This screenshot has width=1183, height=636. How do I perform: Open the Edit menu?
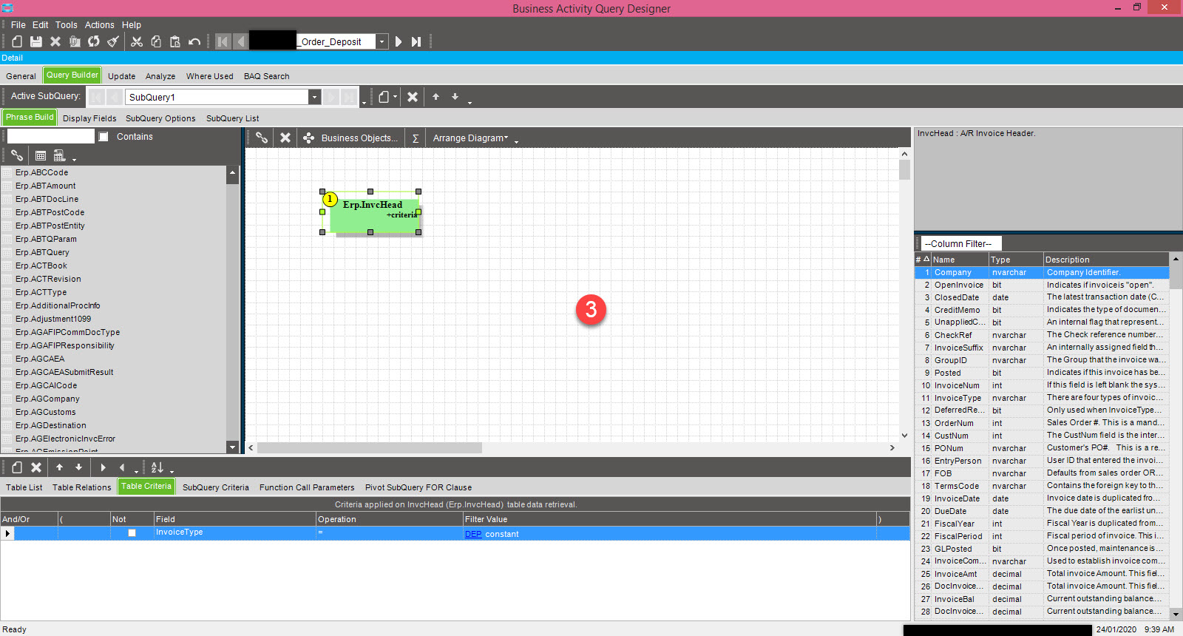tap(41, 24)
